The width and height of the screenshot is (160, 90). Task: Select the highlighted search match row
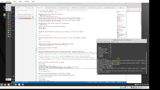pos(25,18)
